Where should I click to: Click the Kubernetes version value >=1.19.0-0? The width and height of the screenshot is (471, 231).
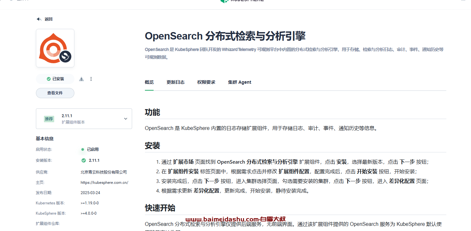(90, 203)
